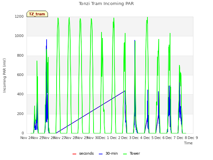Click the 'Nov 24' x-axis tick label
213x160 pixels.
pyautogui.click(x=26, y=138)
